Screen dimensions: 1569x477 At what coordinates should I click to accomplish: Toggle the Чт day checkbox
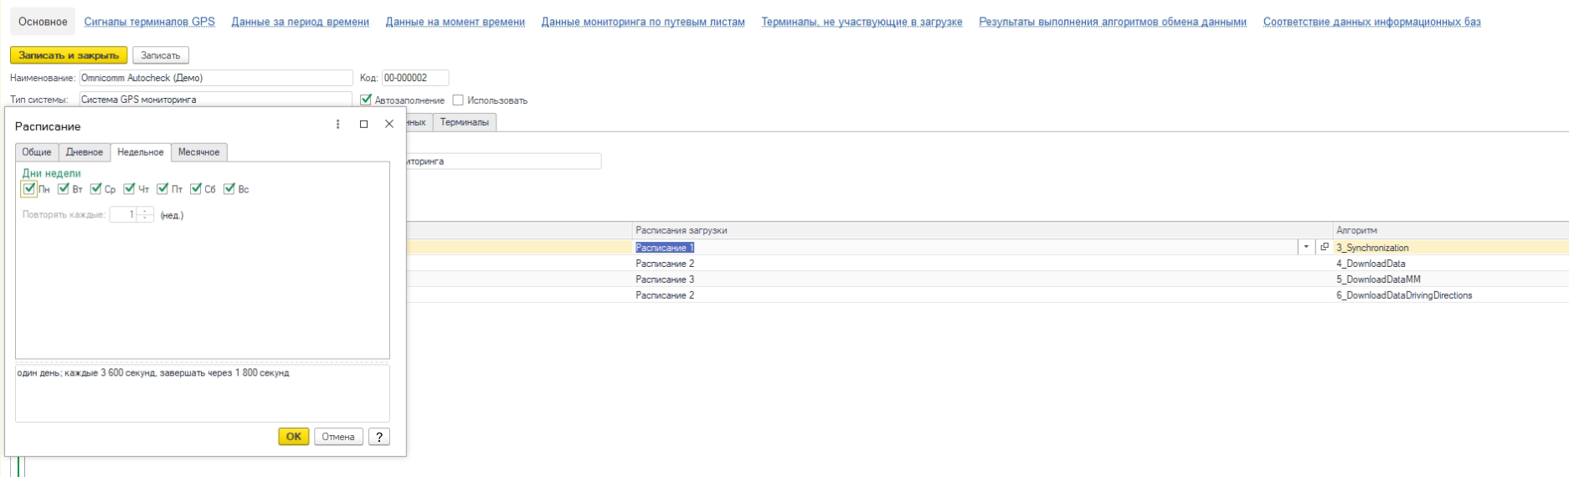pyautogui.click(x=129, y=189)
